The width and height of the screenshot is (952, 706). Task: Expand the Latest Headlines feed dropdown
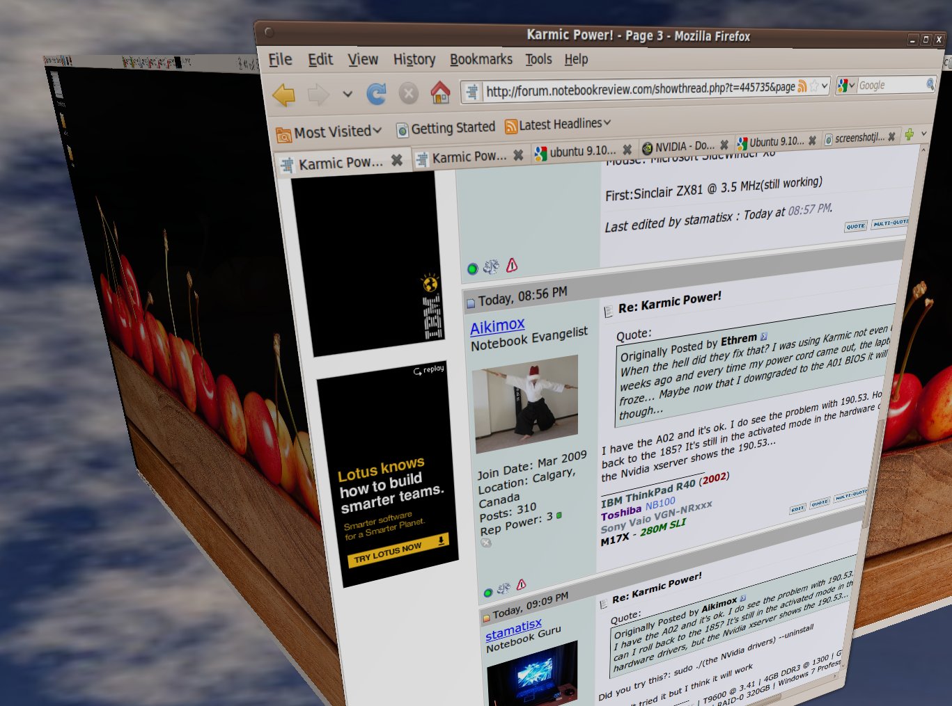(x=558, y=125)
